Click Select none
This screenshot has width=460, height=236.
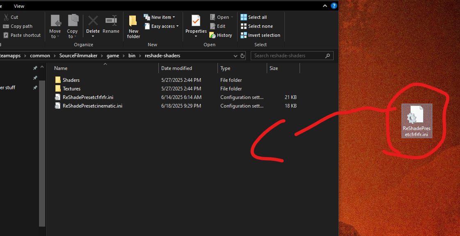pyautogui.click(x=257, y=26)
